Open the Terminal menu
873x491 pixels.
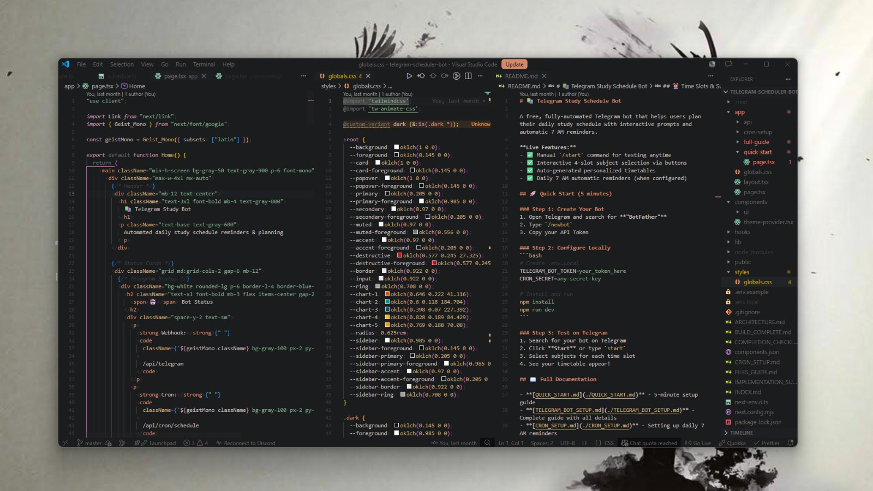[204, 64]
